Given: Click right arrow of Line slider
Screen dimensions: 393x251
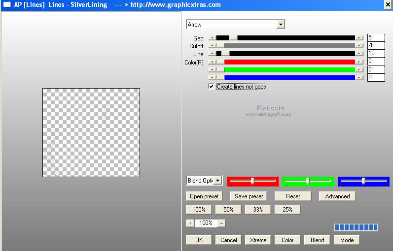Looking at the screenshot, I should click(x=359, y=54).
